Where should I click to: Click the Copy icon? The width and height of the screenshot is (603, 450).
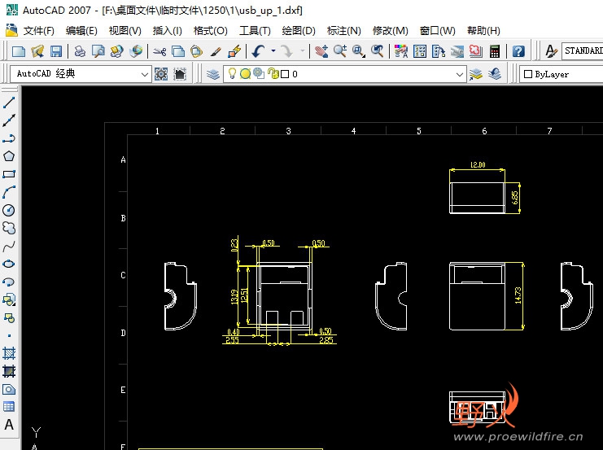[178, 50]
